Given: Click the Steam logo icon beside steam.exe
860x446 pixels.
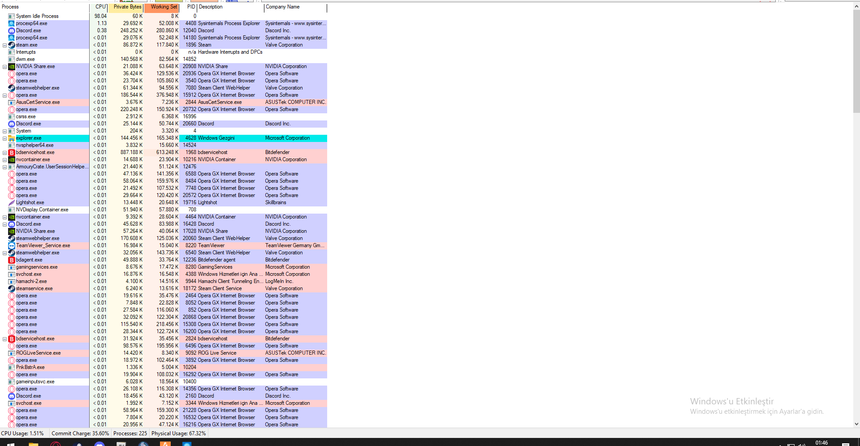Looking at the screenshot, I should 12,45.
